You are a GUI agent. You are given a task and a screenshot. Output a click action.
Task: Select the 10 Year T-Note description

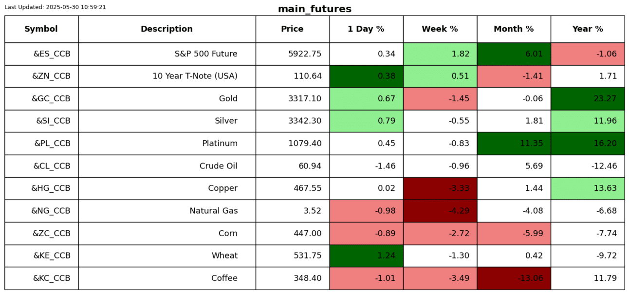coord(195,76)
